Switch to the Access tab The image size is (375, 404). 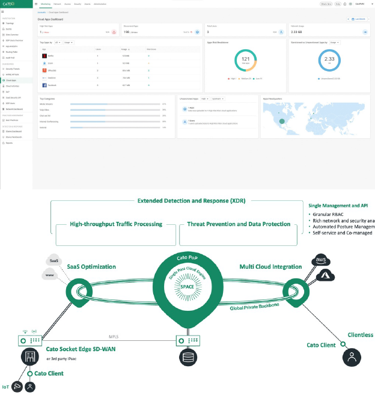67,4
